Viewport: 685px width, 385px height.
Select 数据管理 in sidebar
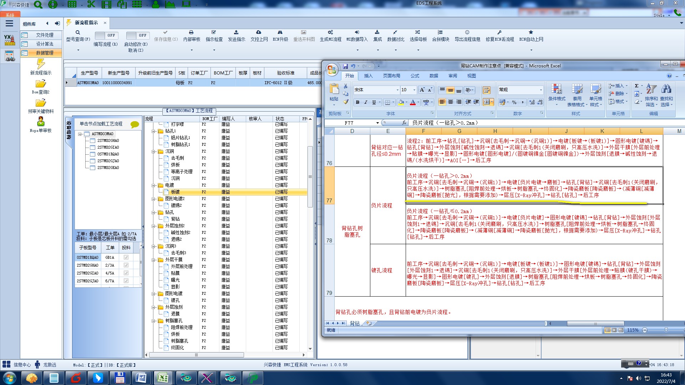tap(45, 53)
